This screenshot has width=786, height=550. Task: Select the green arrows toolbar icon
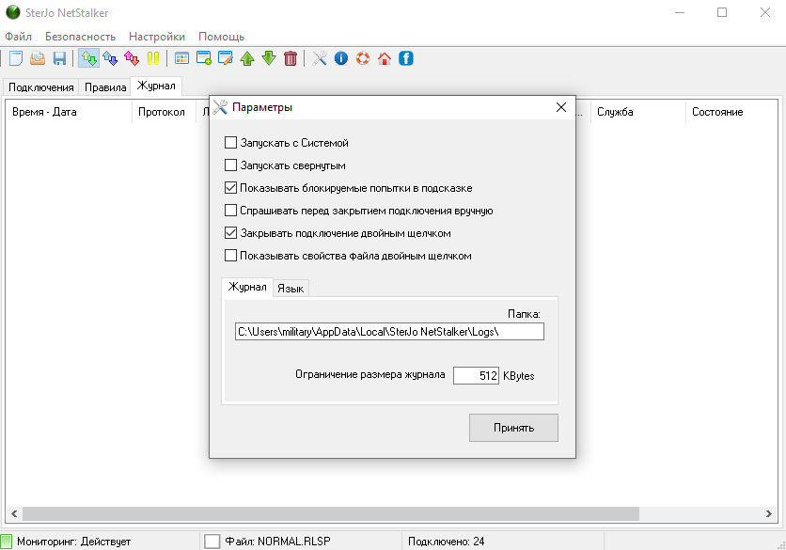tap(88, 58)
